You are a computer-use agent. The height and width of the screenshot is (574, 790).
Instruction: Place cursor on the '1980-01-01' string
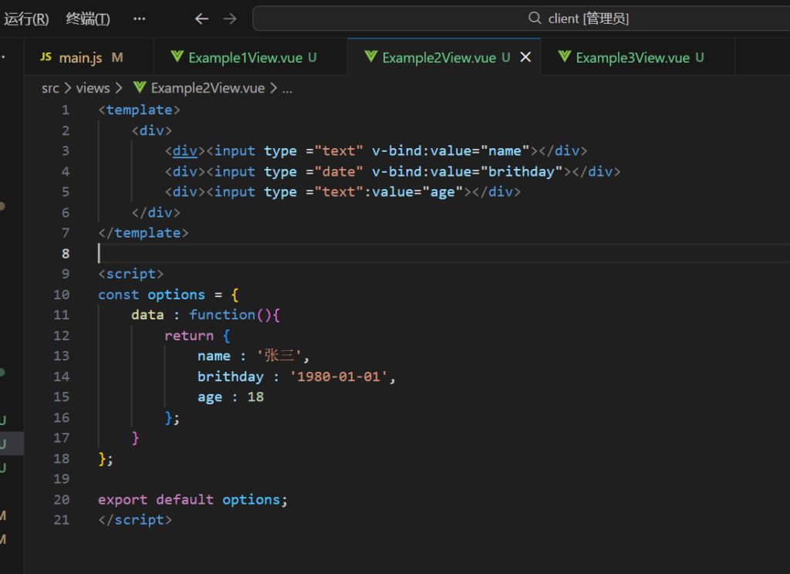337,376
